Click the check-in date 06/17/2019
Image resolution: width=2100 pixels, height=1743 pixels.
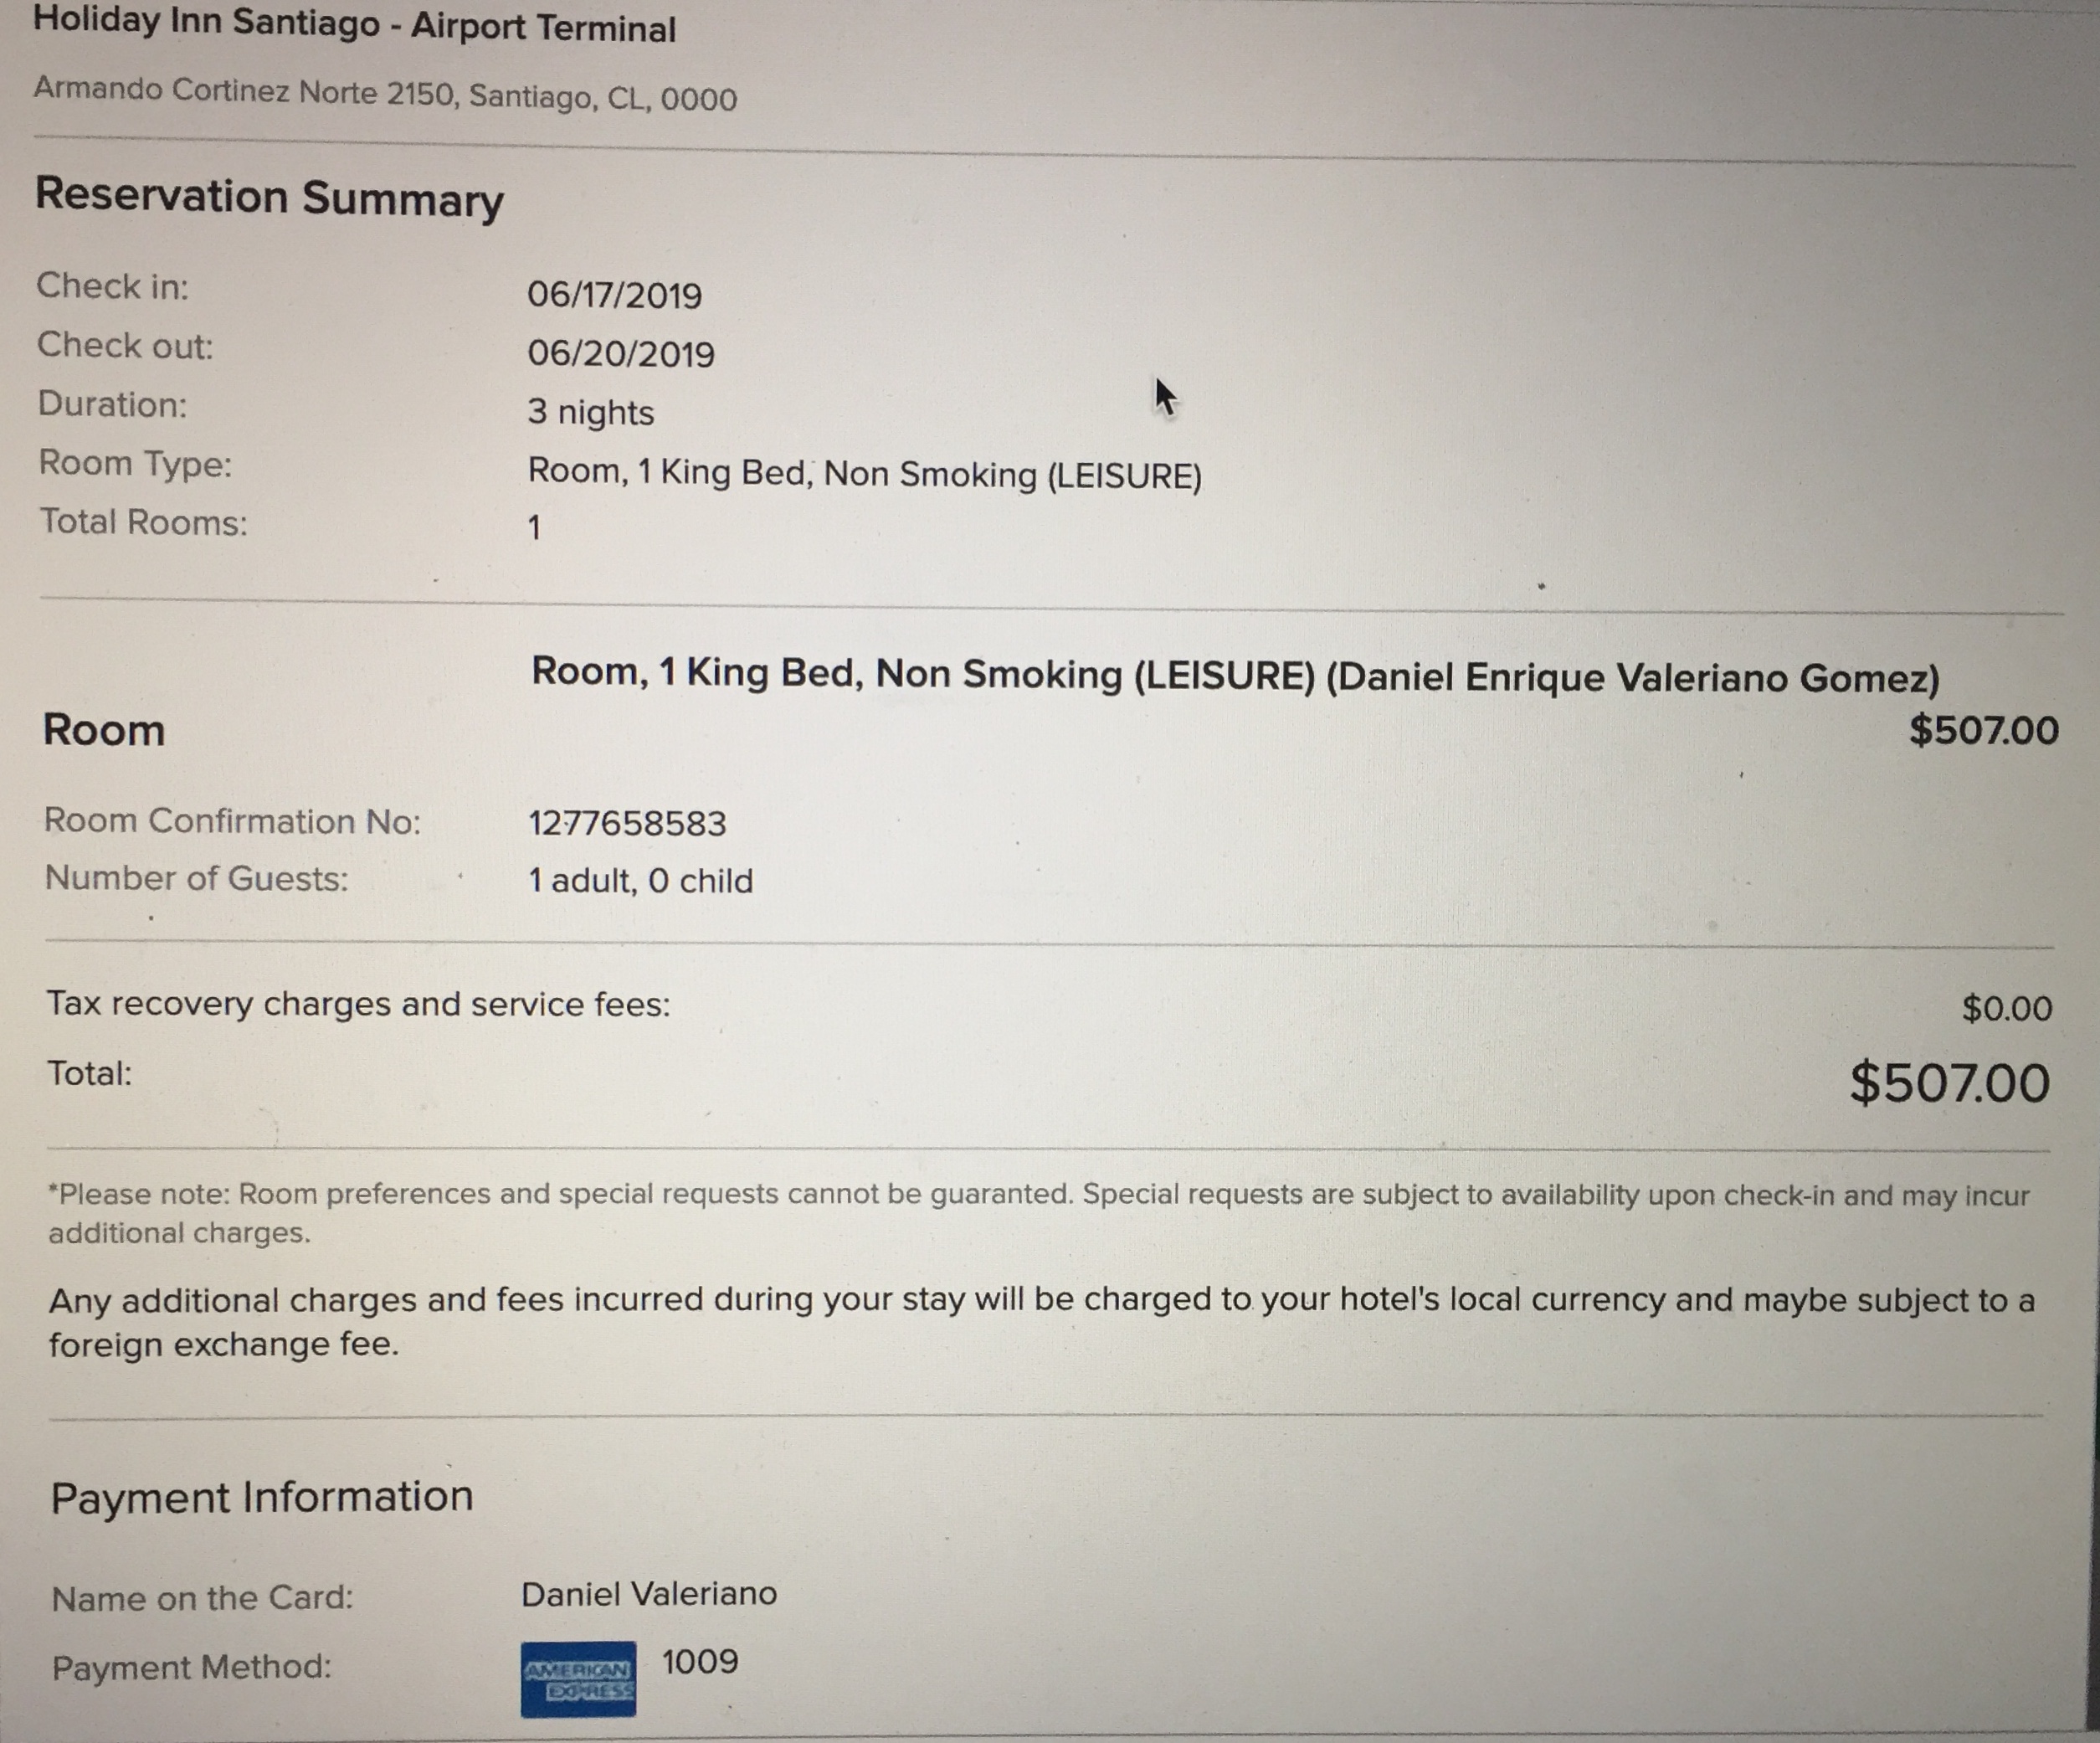(614, 295)
